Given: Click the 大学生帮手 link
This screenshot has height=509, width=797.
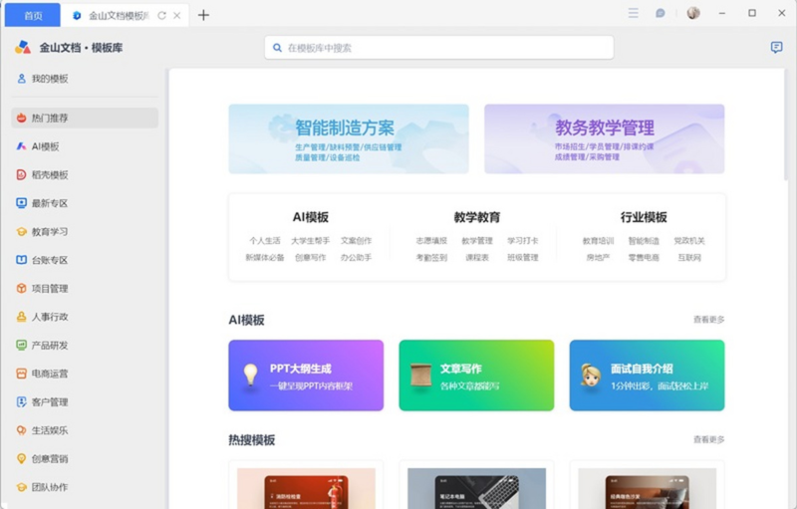Looking at the screenshot, I should click(x=310, y=240).
